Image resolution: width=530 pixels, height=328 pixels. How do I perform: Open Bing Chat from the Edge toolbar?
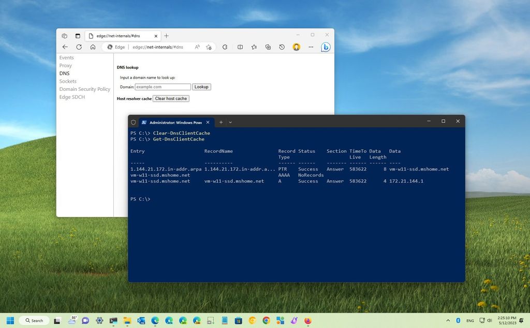[325, 47]
